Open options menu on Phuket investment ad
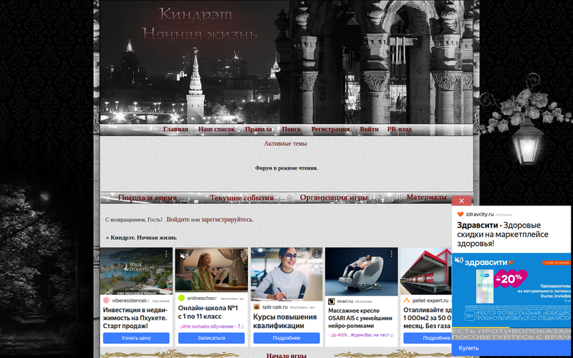The image size is (573, 358). (x=166, y=254)
